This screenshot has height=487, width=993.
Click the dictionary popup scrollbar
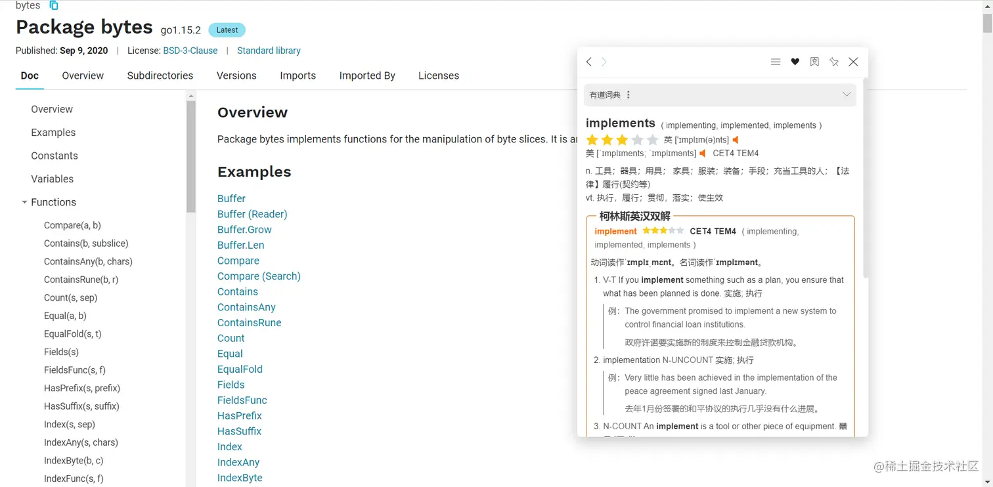pyautogui.click(x=865, y=177)
